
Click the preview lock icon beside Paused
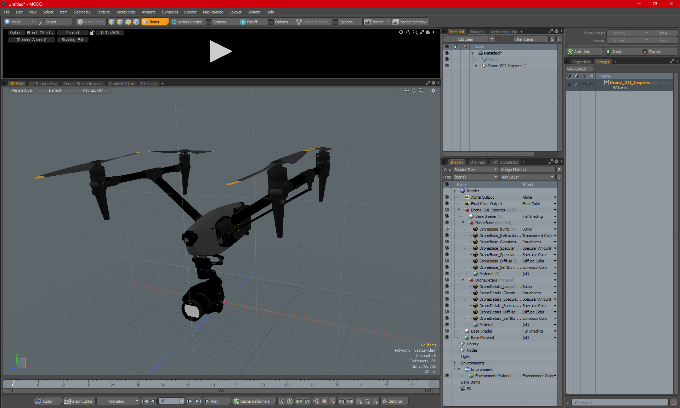(x=92, y=33)
